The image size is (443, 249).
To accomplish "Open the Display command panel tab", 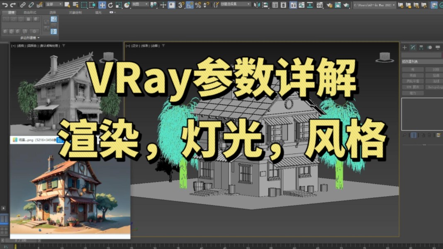I will [x=438, y=47].
